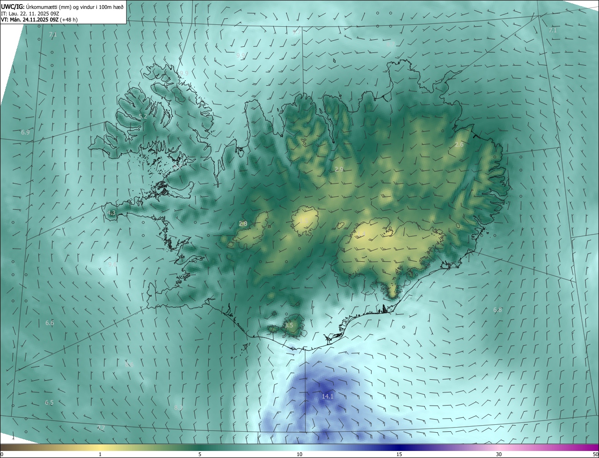Click the 2.9 value in north-central Iceland

339,169
